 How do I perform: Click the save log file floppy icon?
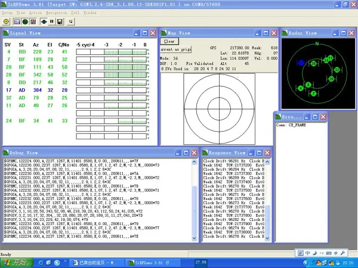60,21
